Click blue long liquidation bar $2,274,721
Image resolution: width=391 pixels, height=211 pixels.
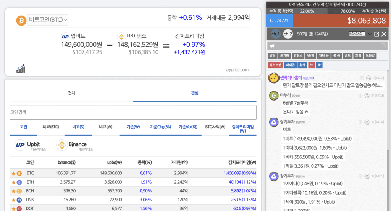point(280,21)
